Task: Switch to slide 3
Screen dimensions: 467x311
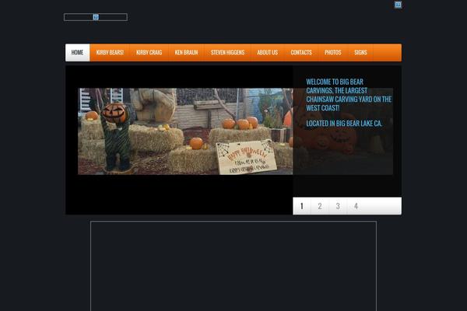Action: (338, 206)
